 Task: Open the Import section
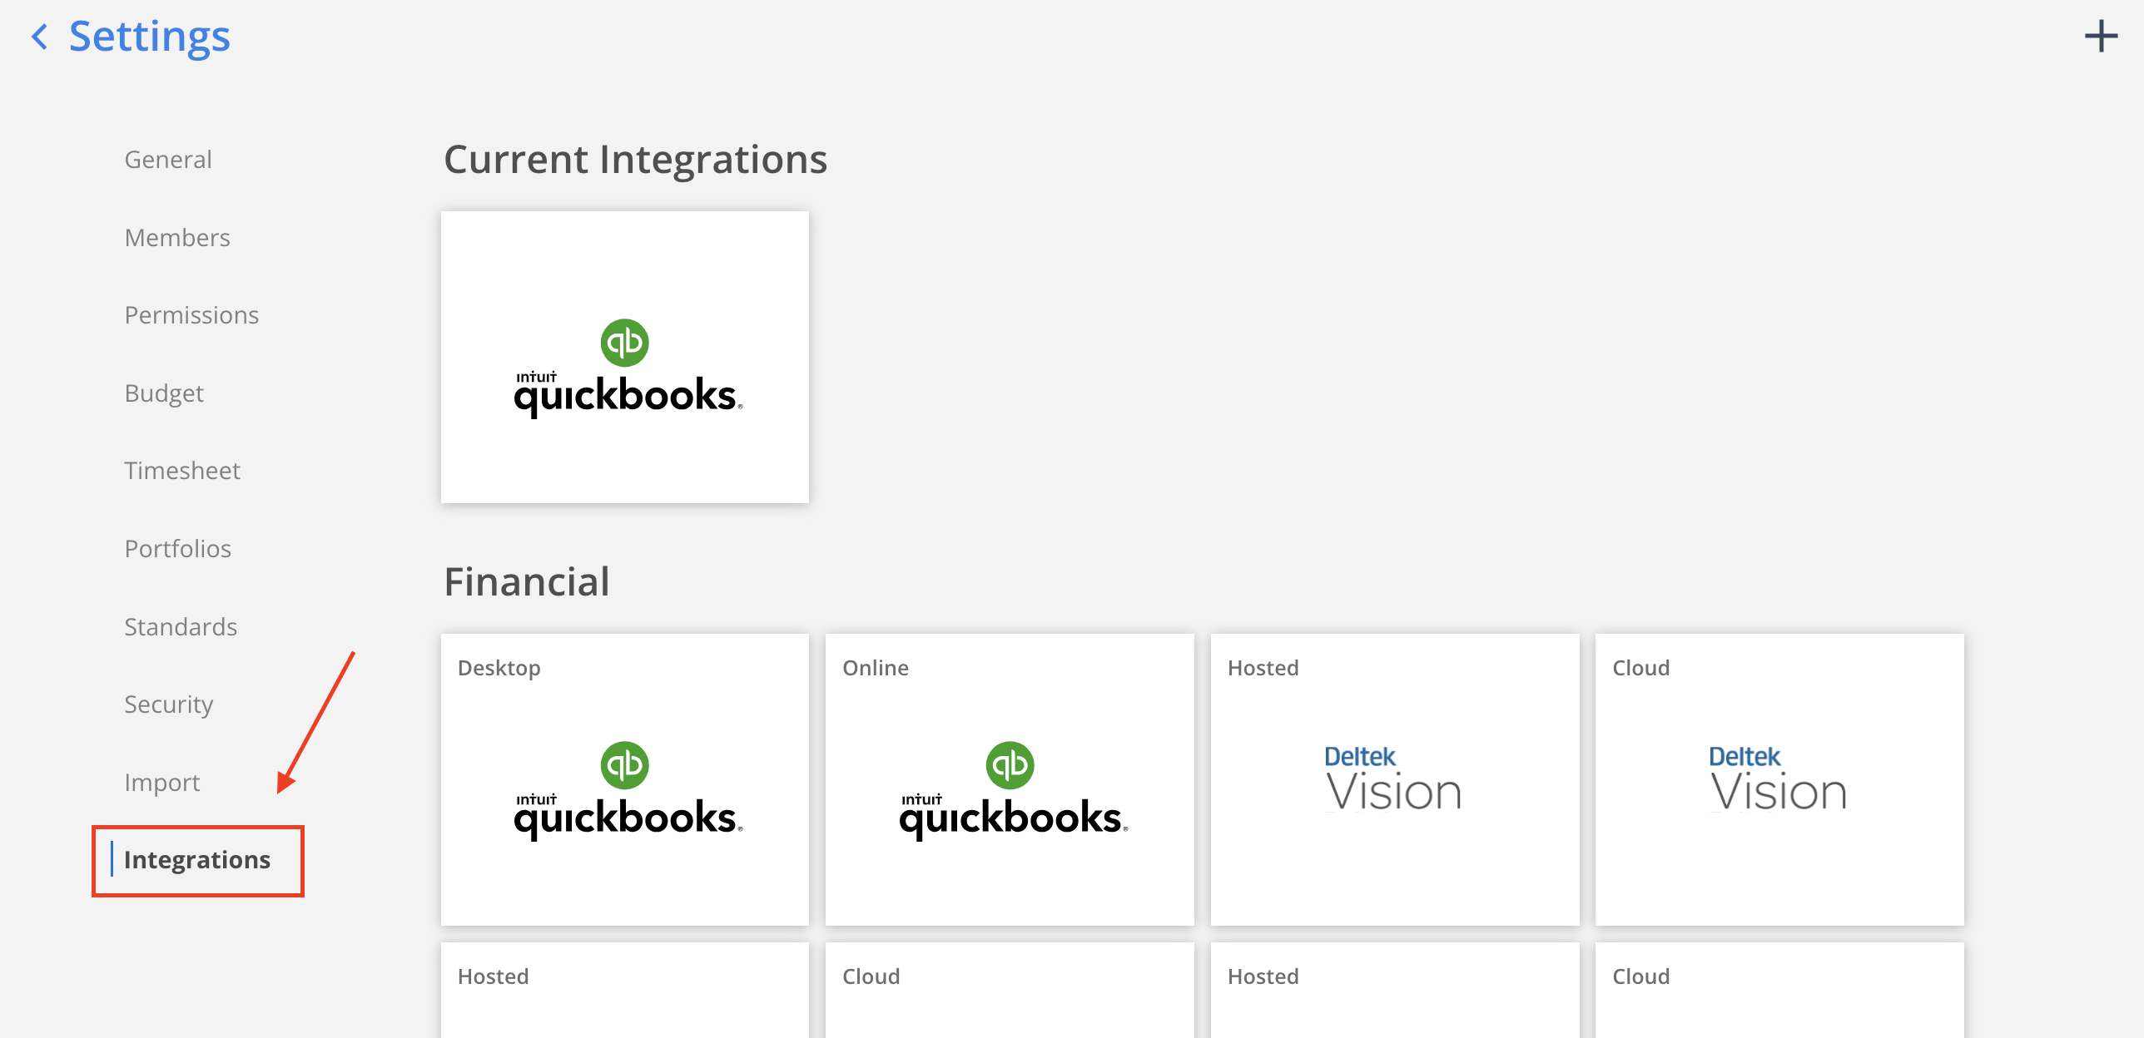[162, 783]
